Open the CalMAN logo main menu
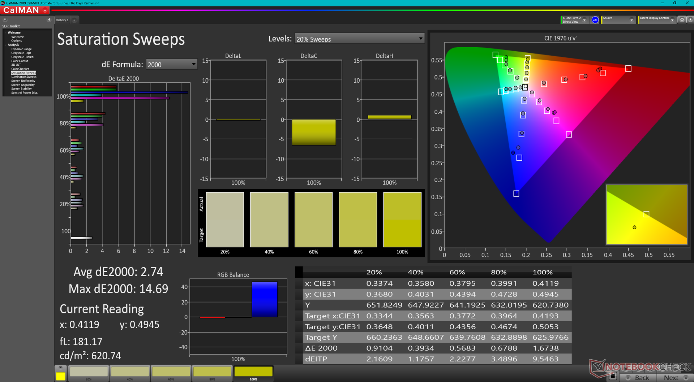This screenshot has width=694, height=382. click(x=25, y=10)
